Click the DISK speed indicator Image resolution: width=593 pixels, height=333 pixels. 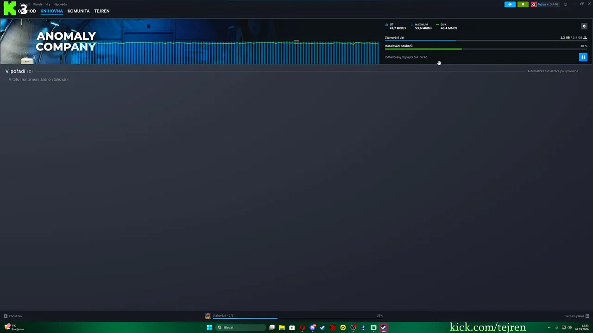447,26
